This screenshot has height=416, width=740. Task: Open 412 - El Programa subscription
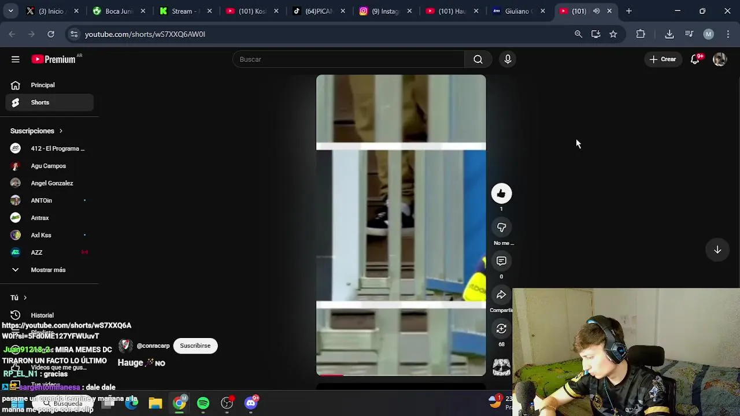pos(49,148)
